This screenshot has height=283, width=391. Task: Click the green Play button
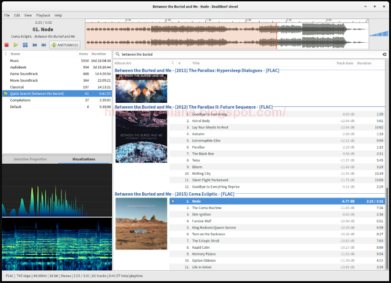point(16,45)
